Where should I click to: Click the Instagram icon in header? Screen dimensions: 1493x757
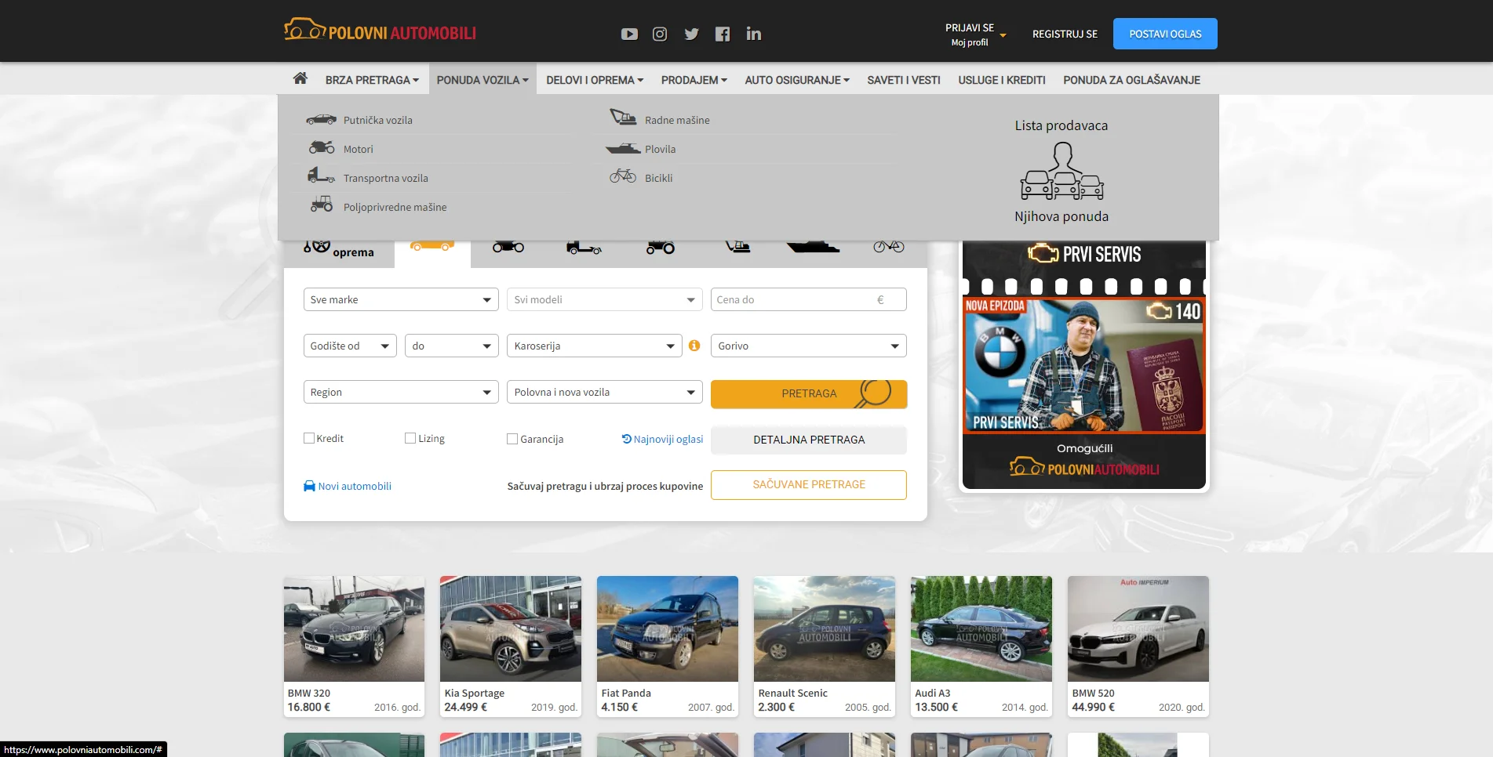pos(660,34)
